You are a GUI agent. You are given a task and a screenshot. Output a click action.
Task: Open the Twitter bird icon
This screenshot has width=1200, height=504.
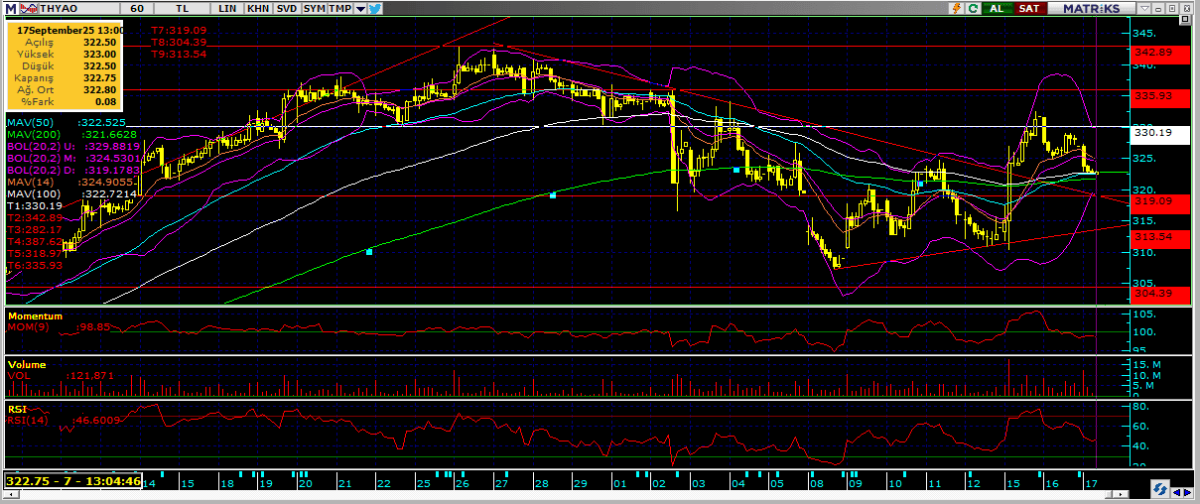click(x=374, y=8)
